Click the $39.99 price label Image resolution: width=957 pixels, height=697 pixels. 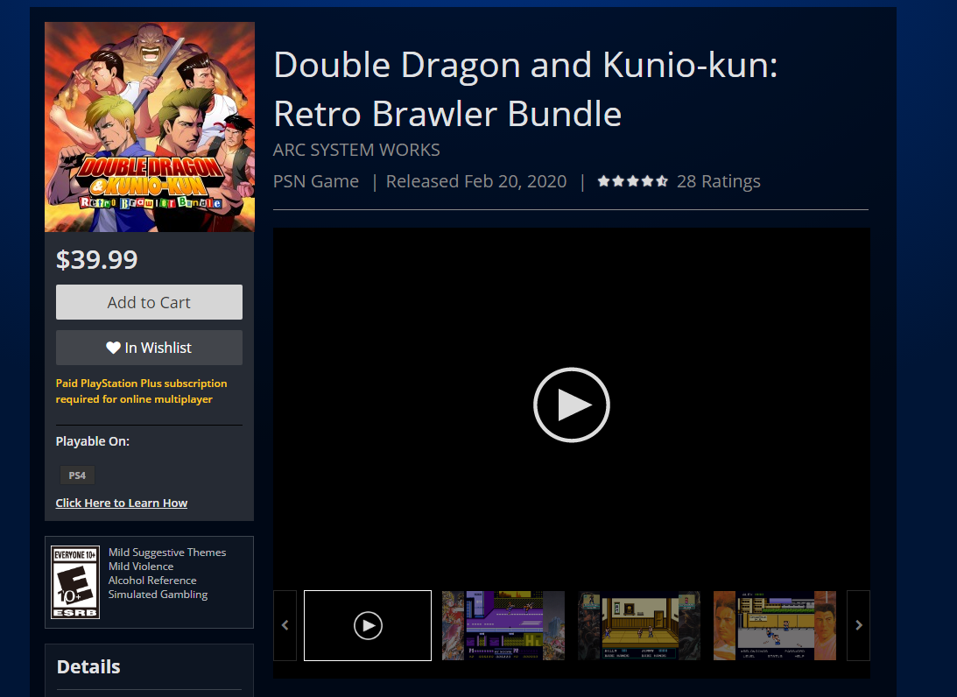tap(96, 259)
